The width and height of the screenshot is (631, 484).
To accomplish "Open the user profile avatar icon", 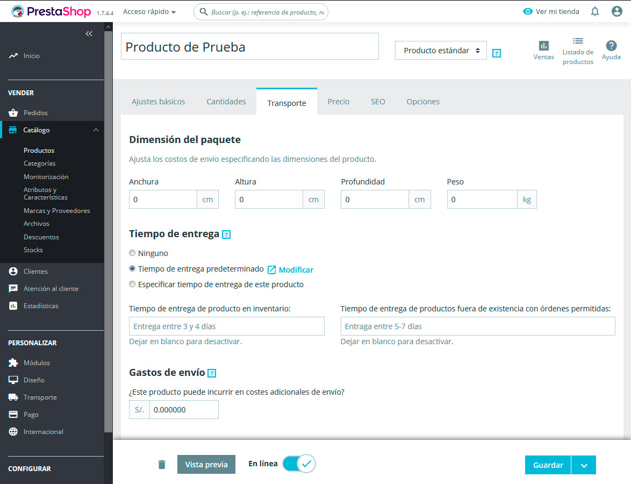I will pyautogui.click(x=616, y=11).
